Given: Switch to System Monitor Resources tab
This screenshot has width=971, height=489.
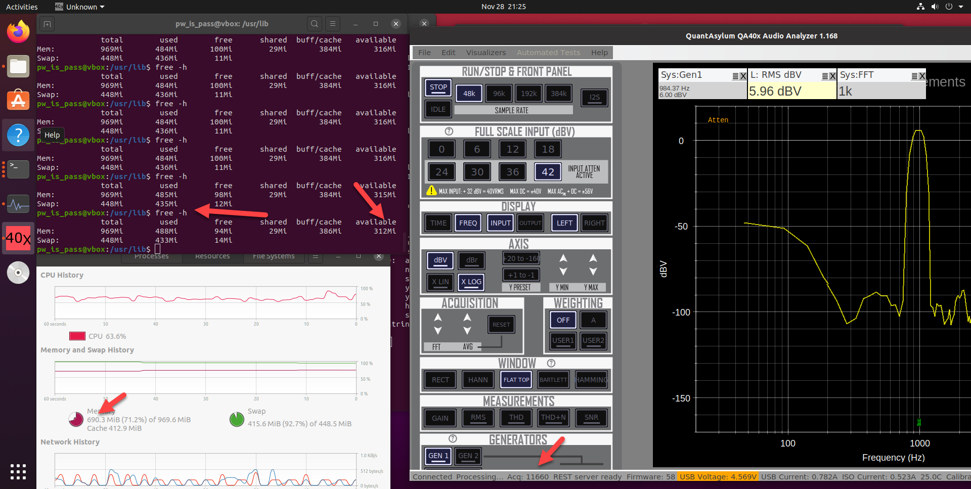Looking at the screenshot, I should tap(212, 256).
